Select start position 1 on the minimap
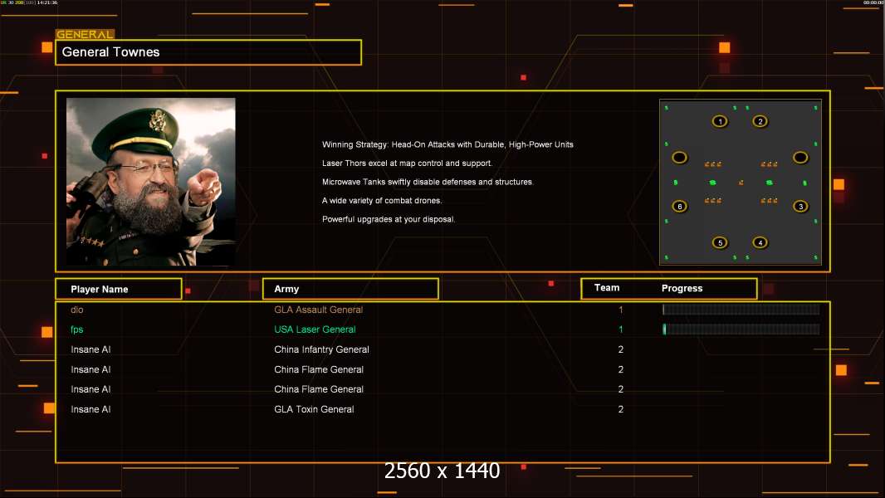885x498 pixels. pos(720,121)
